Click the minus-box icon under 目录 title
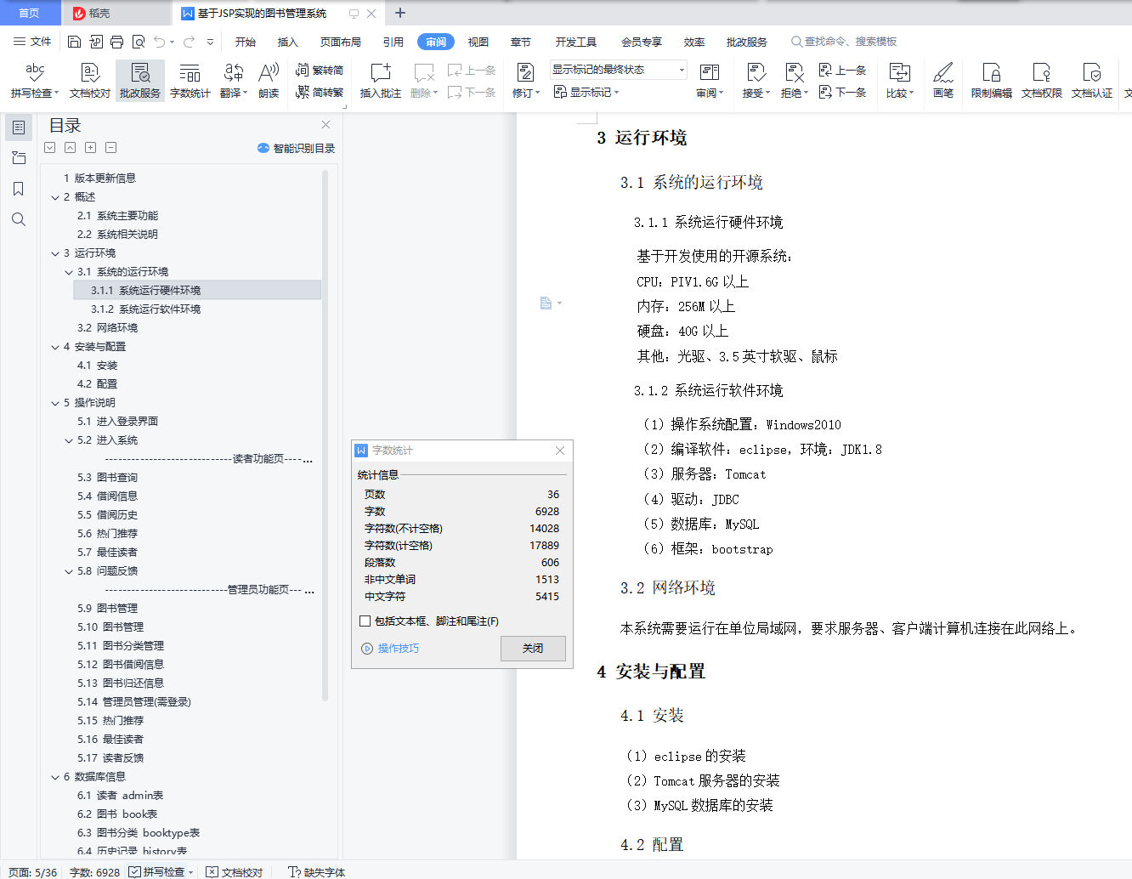Viewport: 1132px width, 879px height. click(111, 148)
